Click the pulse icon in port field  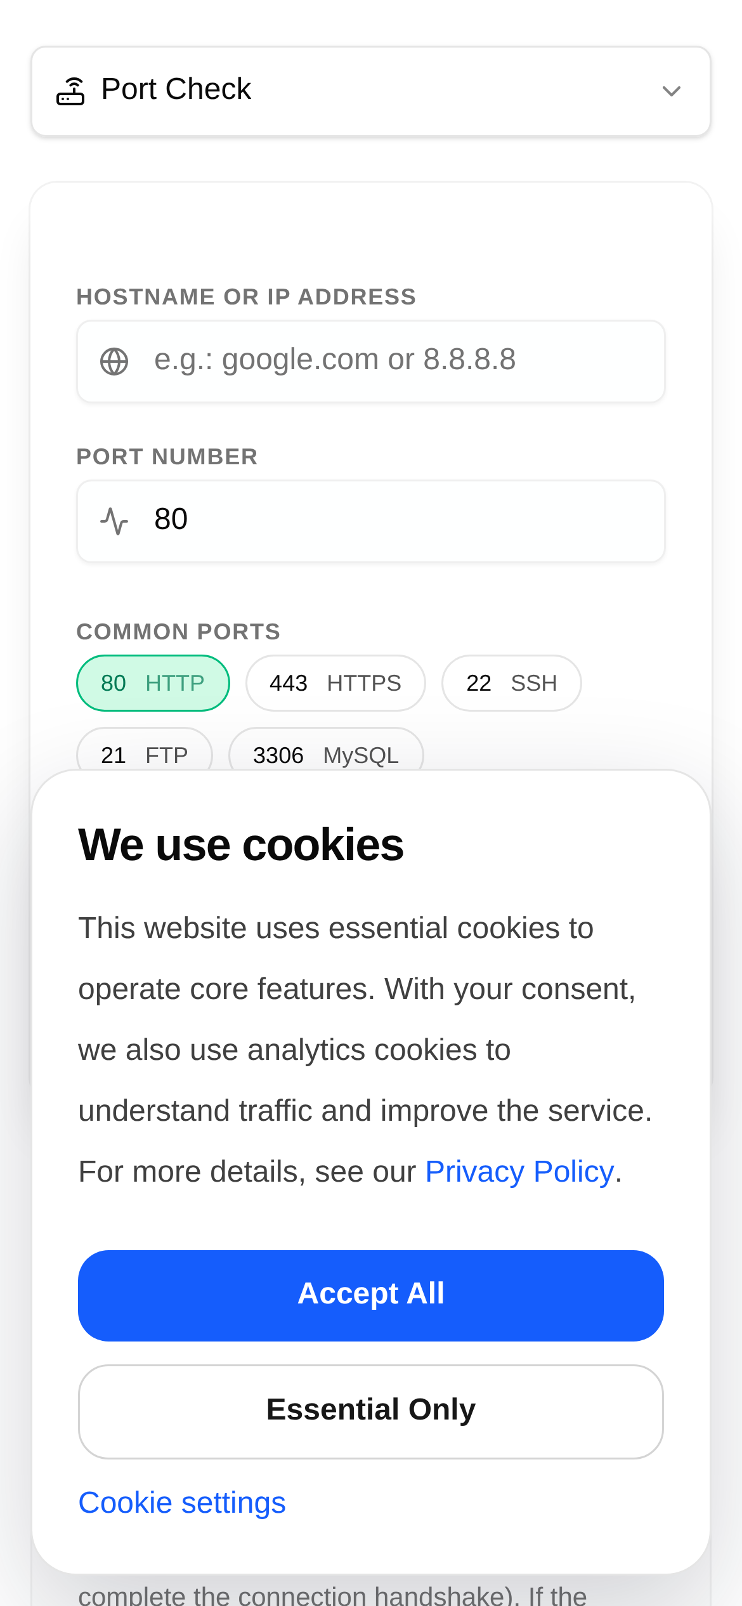tap(114, 521)
